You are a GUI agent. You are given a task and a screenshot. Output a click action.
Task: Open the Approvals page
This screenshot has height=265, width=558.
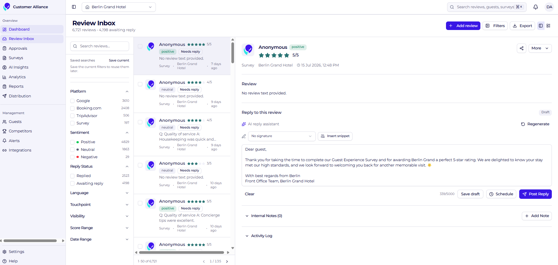coord(32,49)
